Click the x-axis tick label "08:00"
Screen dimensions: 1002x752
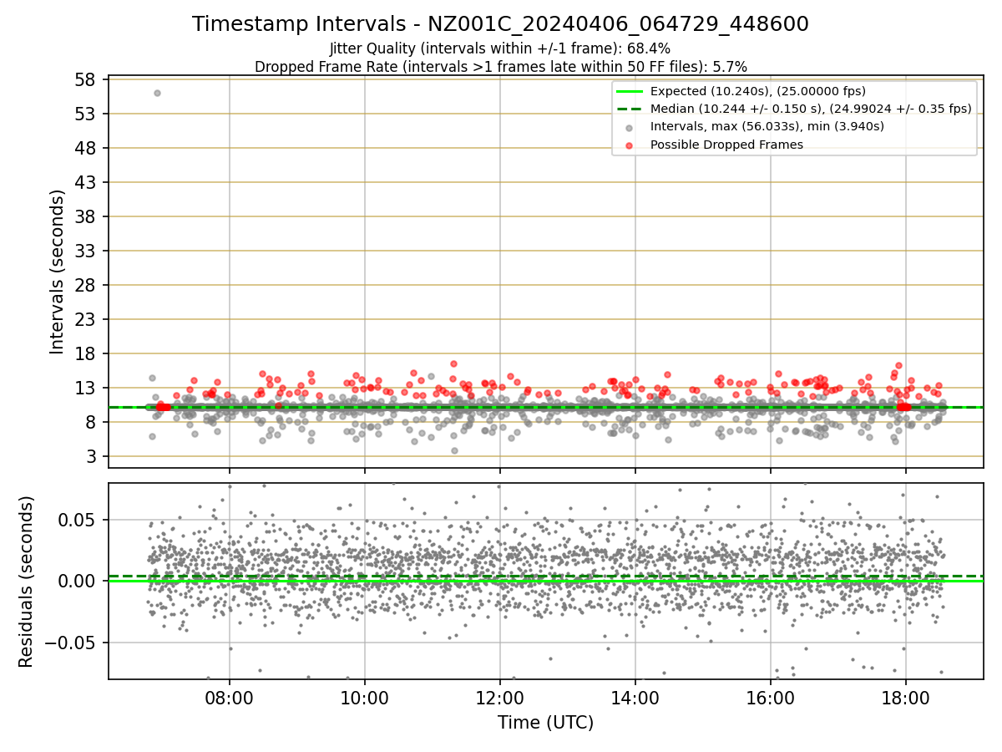(x=230, y=697)
